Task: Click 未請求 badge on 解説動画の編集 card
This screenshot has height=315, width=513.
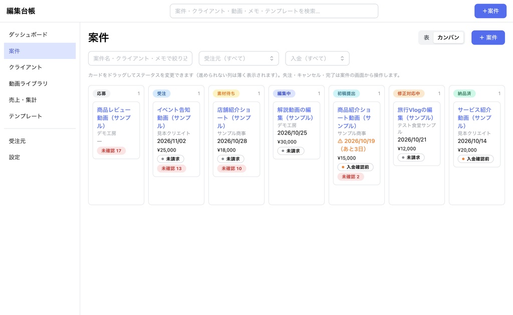Action: click(291, 151)
